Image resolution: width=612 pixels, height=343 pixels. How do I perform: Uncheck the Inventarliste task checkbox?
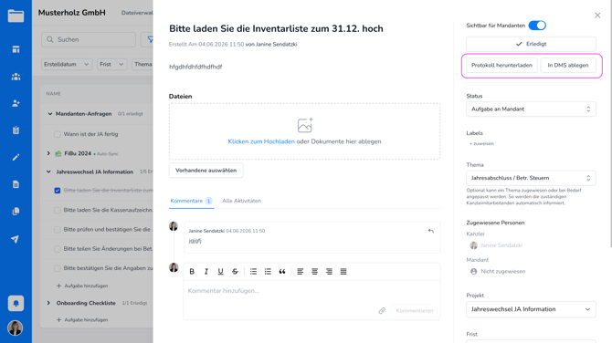pos(58,191)
